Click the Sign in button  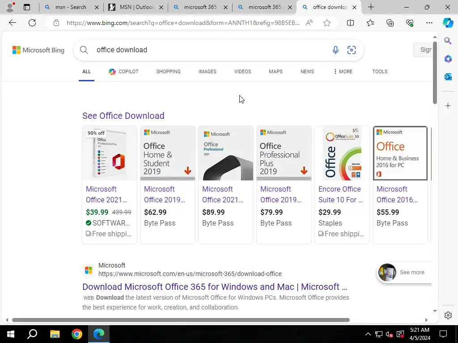[x=422, y=50]
